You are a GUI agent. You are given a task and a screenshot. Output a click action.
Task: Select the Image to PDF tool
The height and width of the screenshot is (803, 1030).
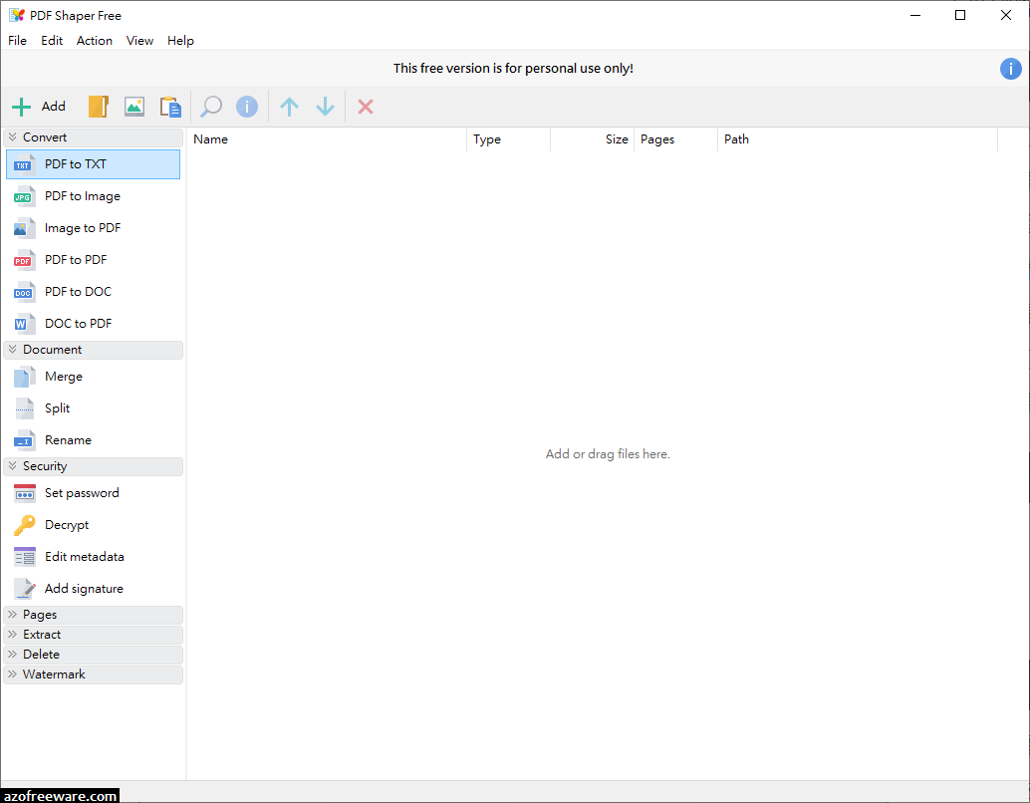click(x=94, y=228)
